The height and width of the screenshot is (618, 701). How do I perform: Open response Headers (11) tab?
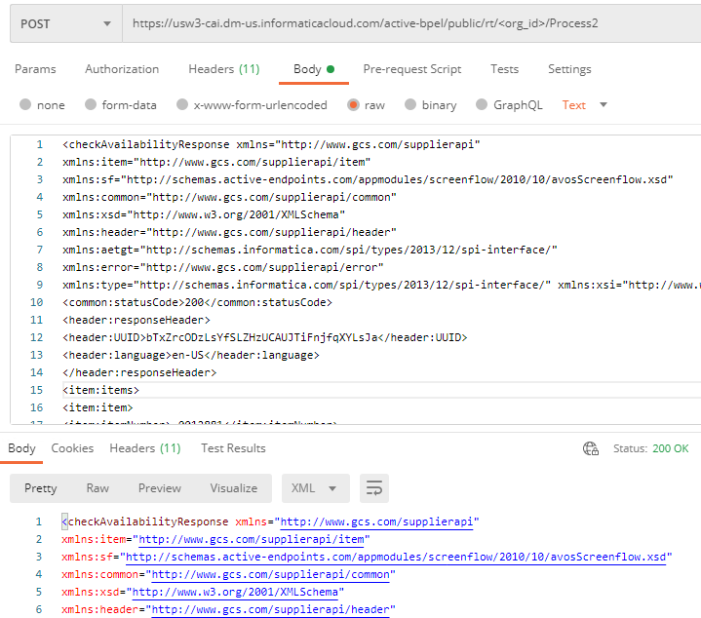click(x=145, y=448)
